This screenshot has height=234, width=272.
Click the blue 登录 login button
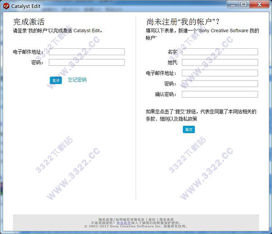point(56,81)
